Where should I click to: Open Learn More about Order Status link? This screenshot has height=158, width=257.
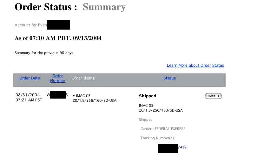tap(195, 65)
